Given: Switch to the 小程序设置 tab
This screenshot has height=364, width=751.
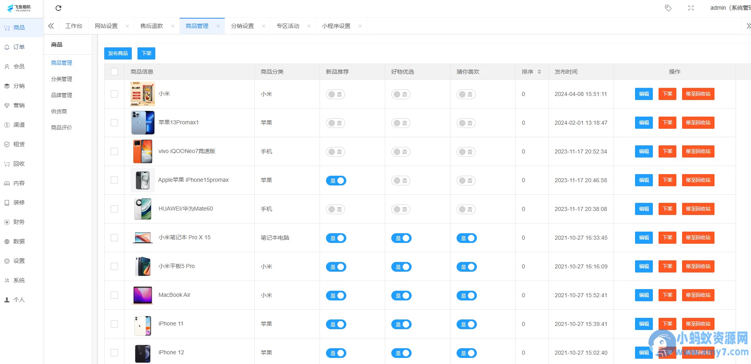Looking at the screenshot, I should point(336,26).
